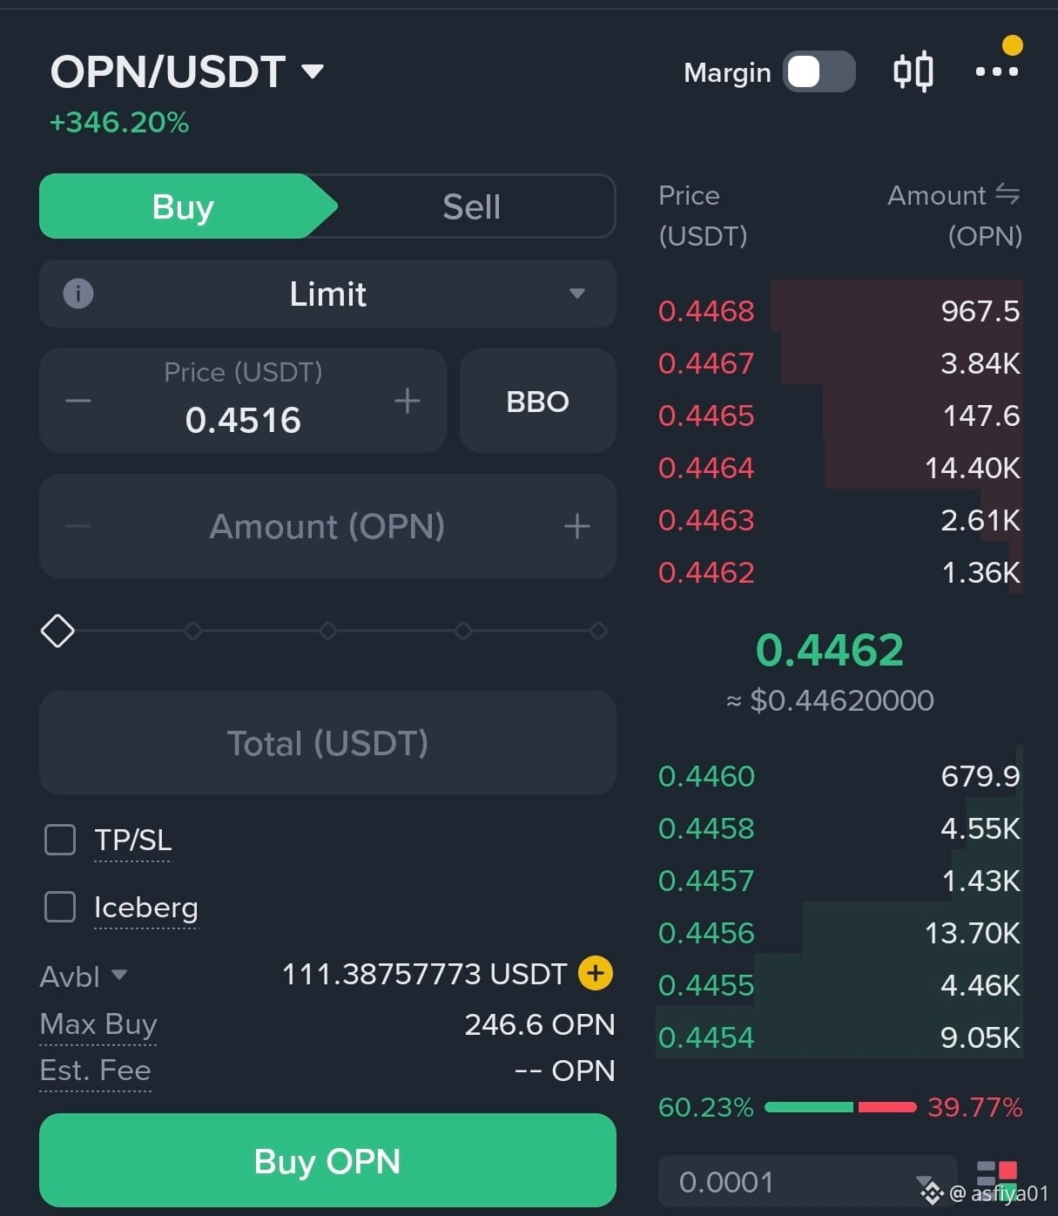Enable the Iceberg checkbox

point(60,907)
